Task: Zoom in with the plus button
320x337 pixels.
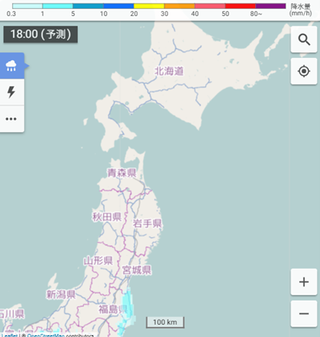Action: [x=304, y=282]
